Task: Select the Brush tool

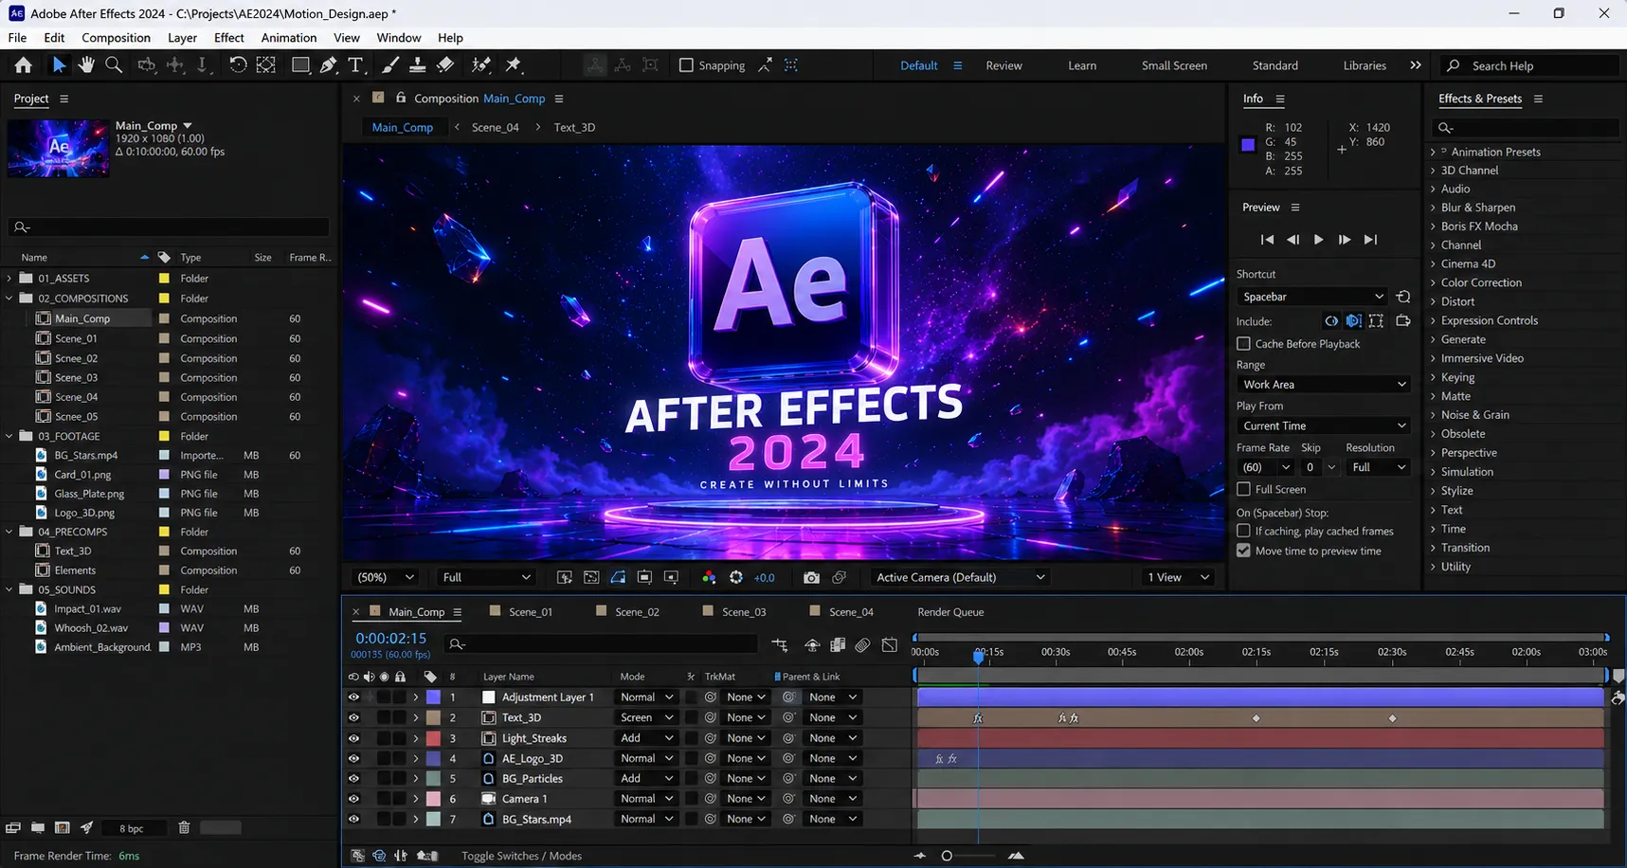Action: [x=389, y=65]
